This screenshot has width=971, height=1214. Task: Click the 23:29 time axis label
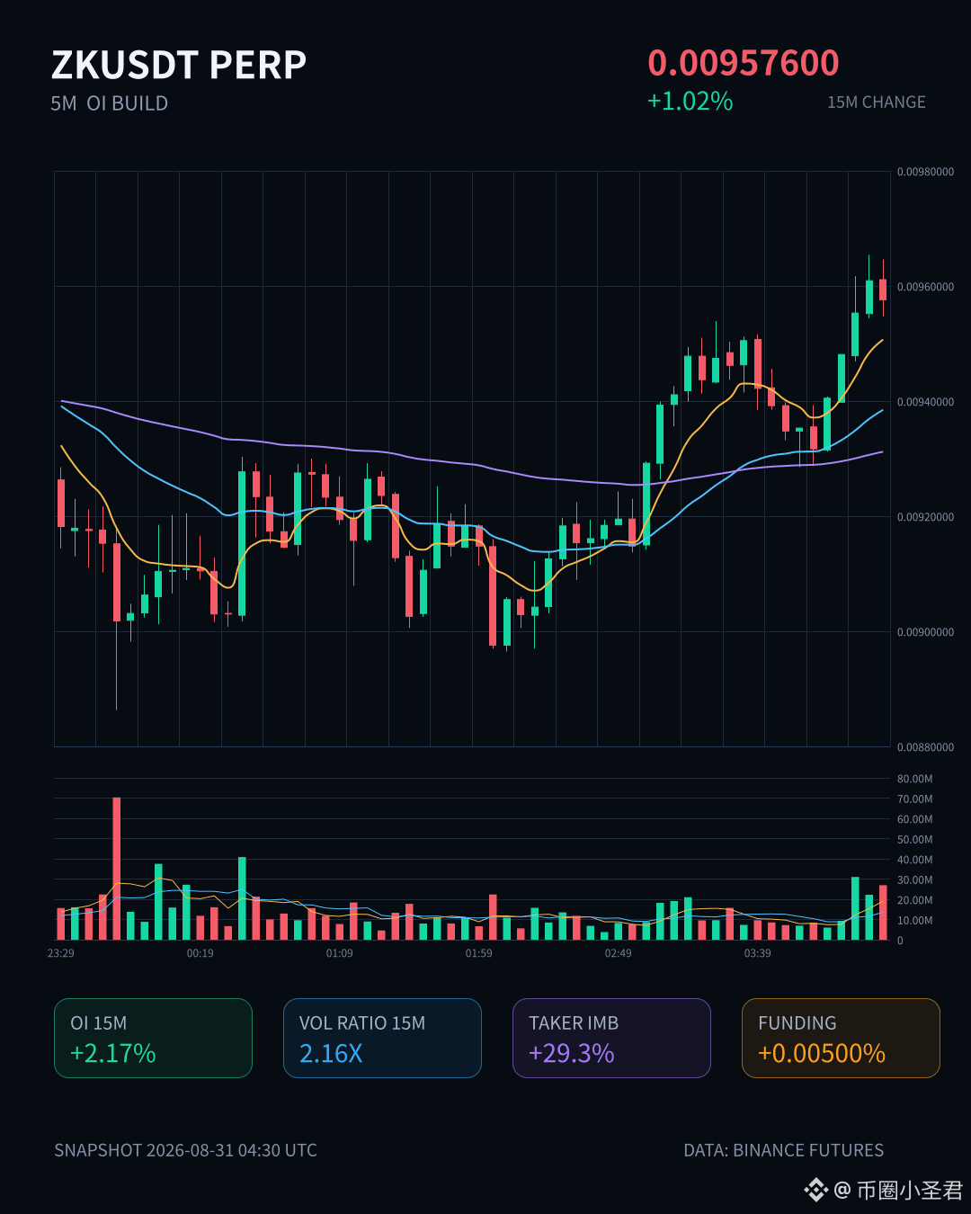(61, 953)
